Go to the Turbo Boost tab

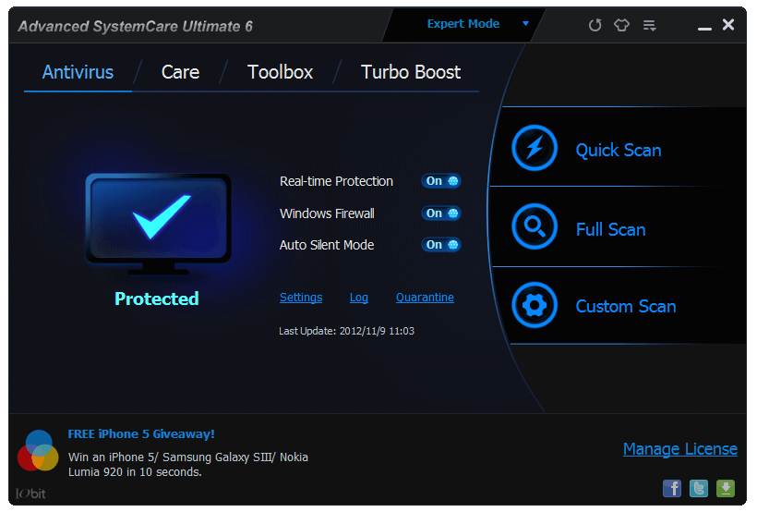click(411, 72)
